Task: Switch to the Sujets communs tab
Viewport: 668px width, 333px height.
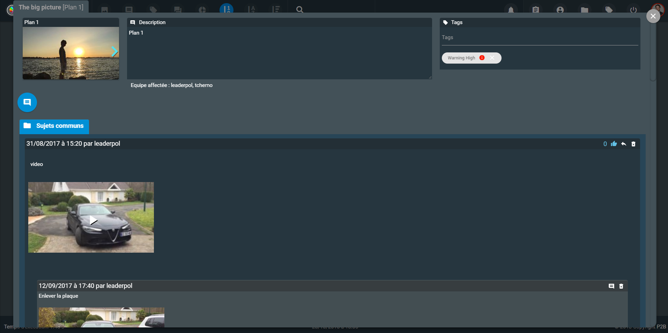Action: (x=54, y=126)
